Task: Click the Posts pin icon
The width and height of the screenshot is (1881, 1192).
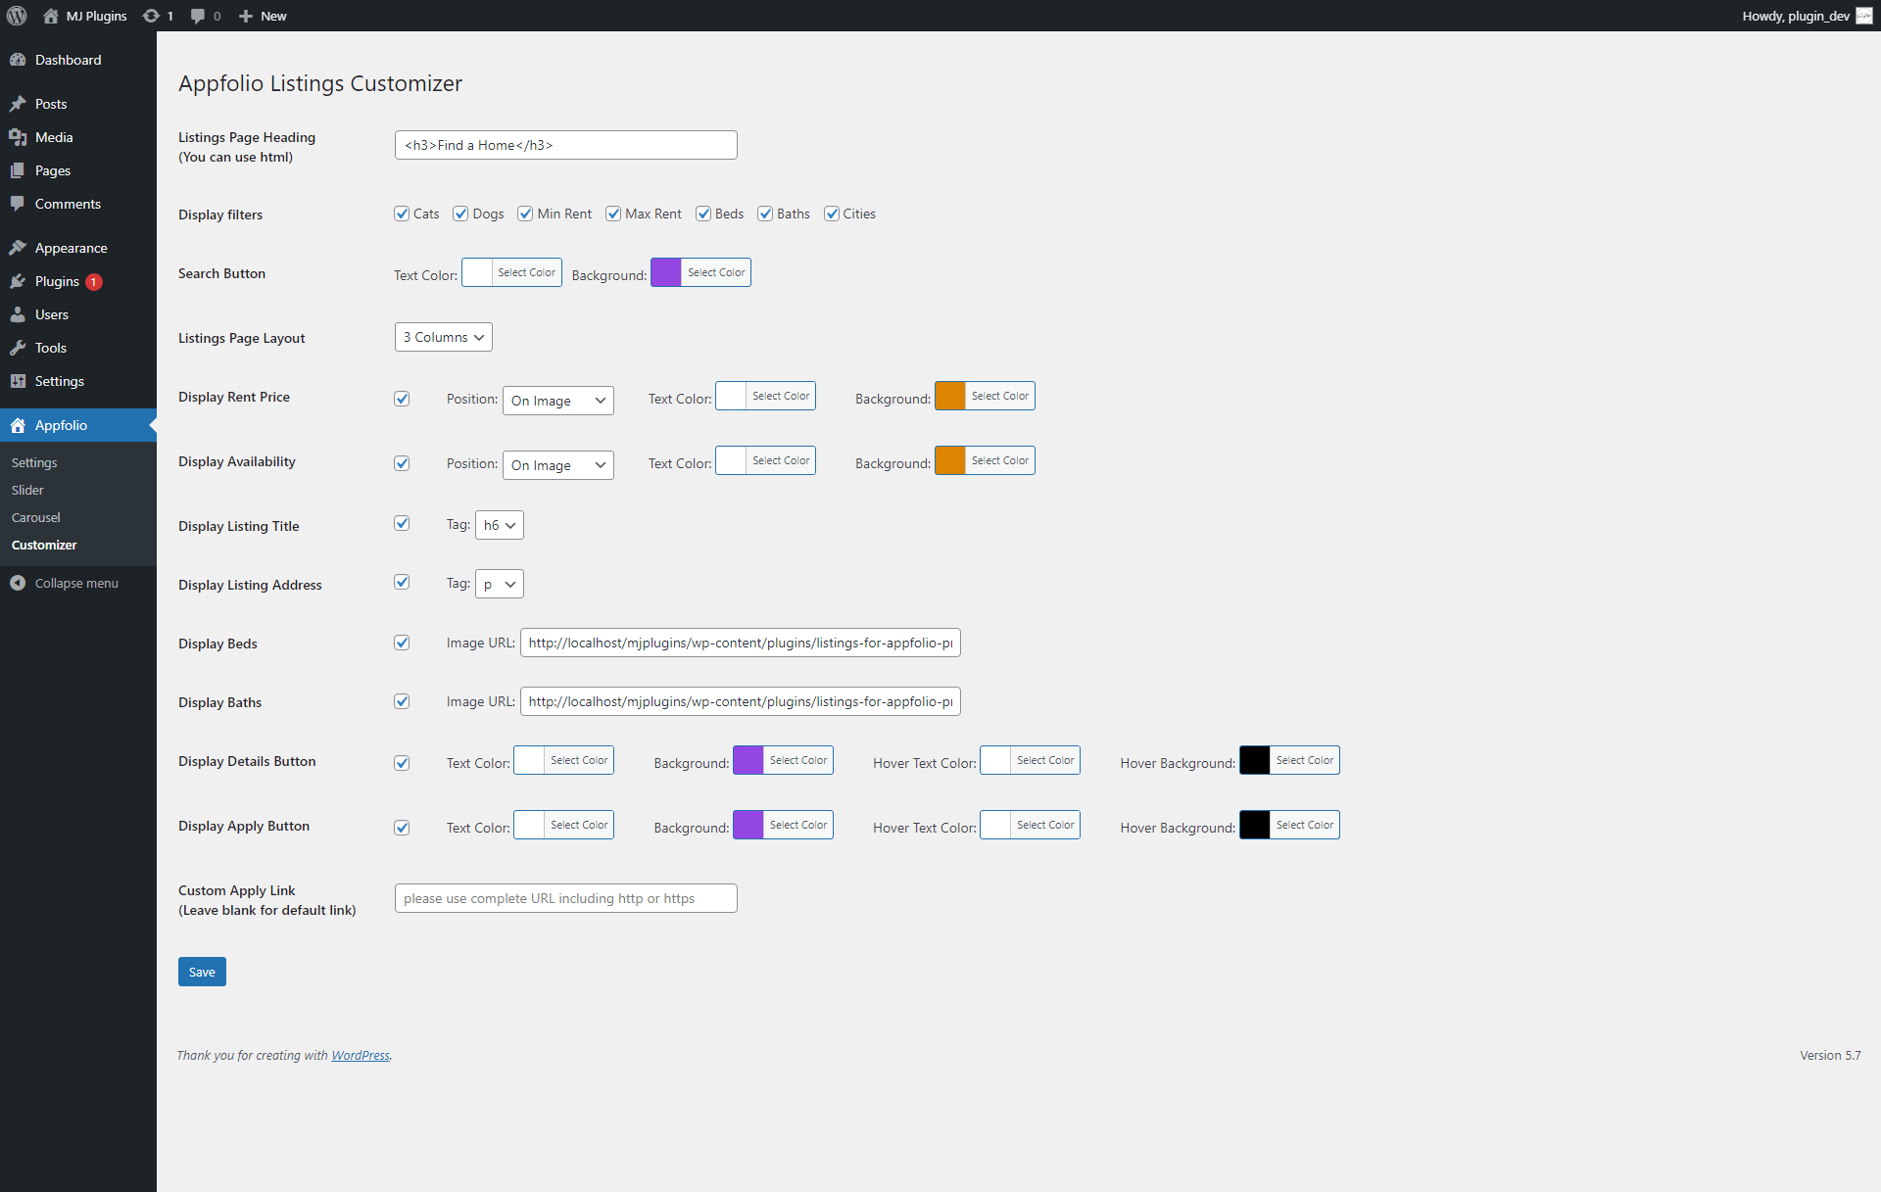Action: pos(18,104)
